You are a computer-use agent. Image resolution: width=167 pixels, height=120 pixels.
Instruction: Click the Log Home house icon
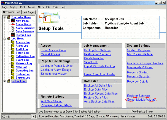click(8, 38)
